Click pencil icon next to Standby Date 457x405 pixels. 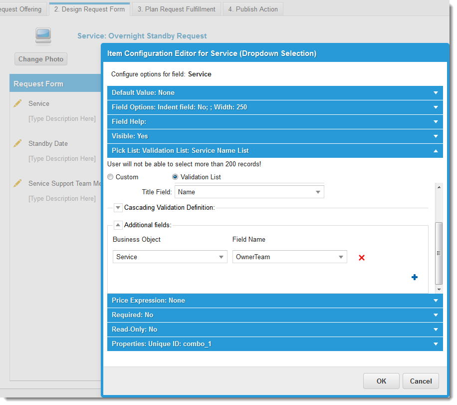coord(18,143)
